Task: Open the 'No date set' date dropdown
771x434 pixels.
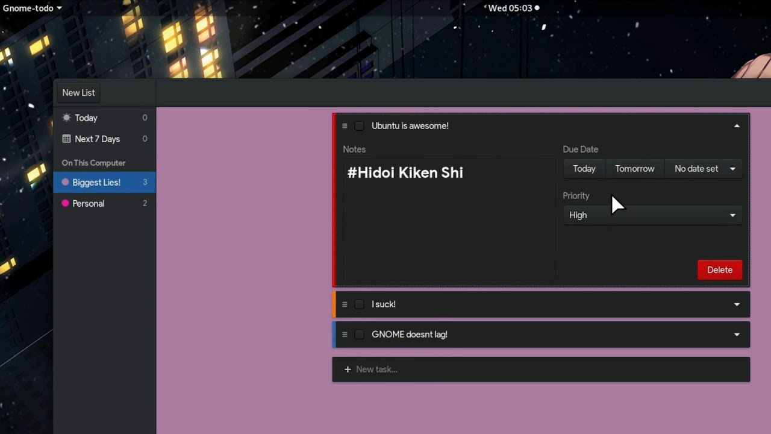Action: point(704,169)
